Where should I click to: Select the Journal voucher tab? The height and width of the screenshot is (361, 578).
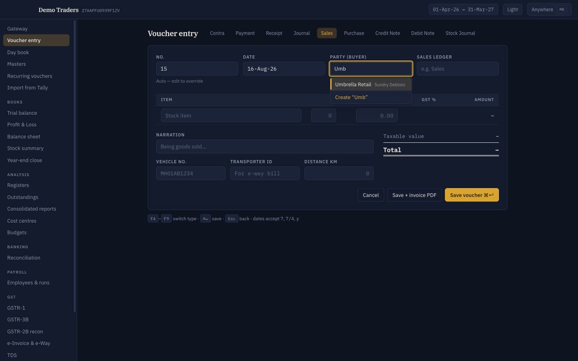[301, 33]
